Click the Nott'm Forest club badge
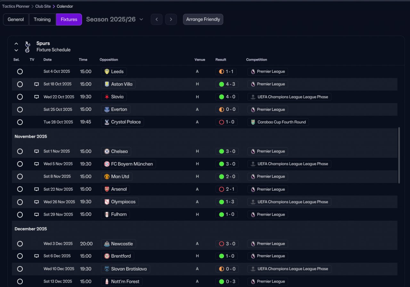The image size is (410, 287). pos(107,282)
